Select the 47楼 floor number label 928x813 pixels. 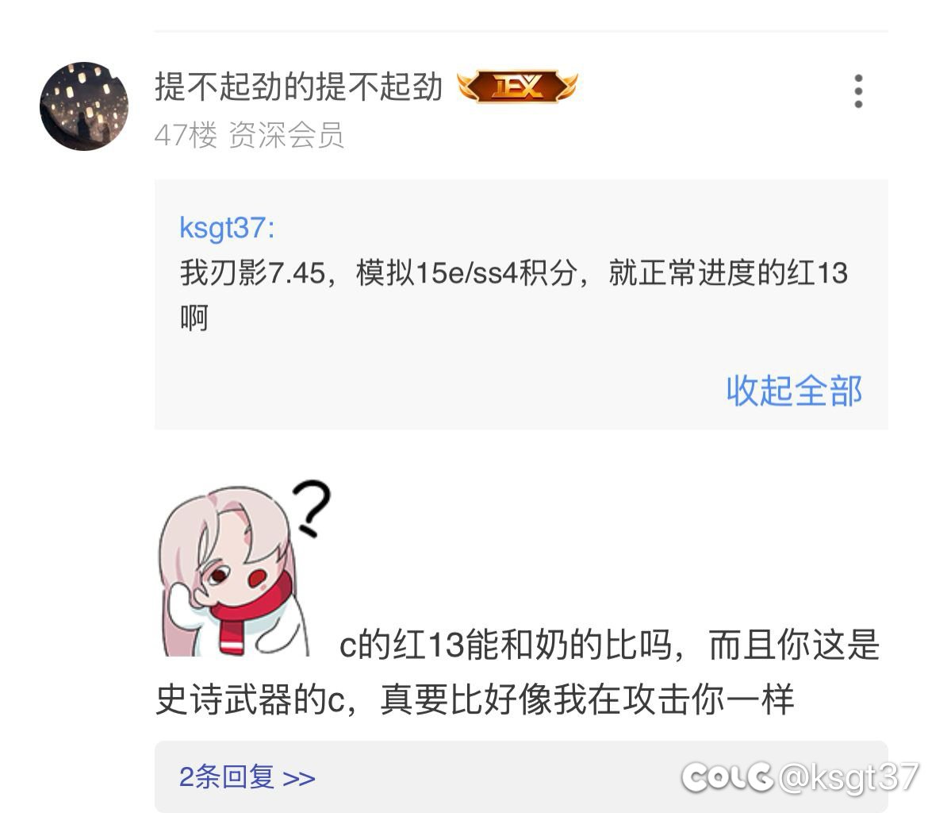(186, 135)
